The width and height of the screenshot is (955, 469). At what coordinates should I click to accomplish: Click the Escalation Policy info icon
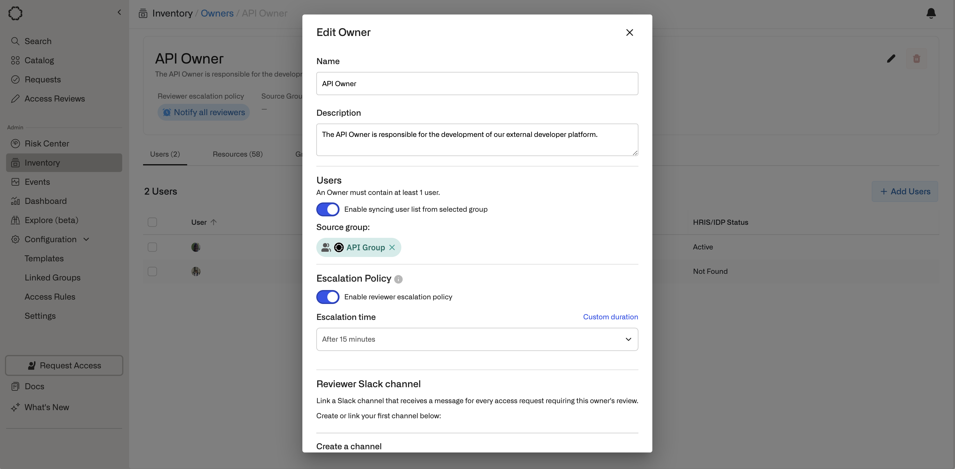pos(398,279)
